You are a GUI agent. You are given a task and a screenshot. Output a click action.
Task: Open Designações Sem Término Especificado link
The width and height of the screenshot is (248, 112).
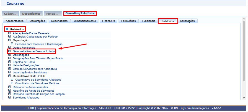[38, 58]
